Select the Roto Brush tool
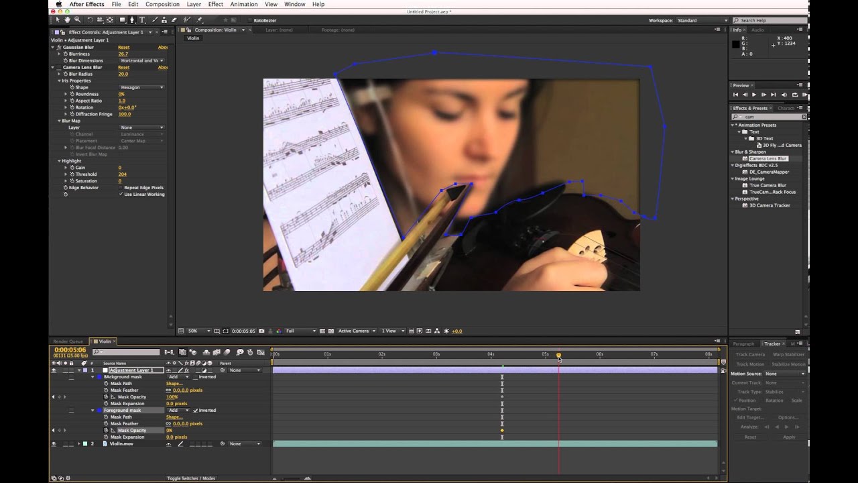 click(x=186, y=20)
